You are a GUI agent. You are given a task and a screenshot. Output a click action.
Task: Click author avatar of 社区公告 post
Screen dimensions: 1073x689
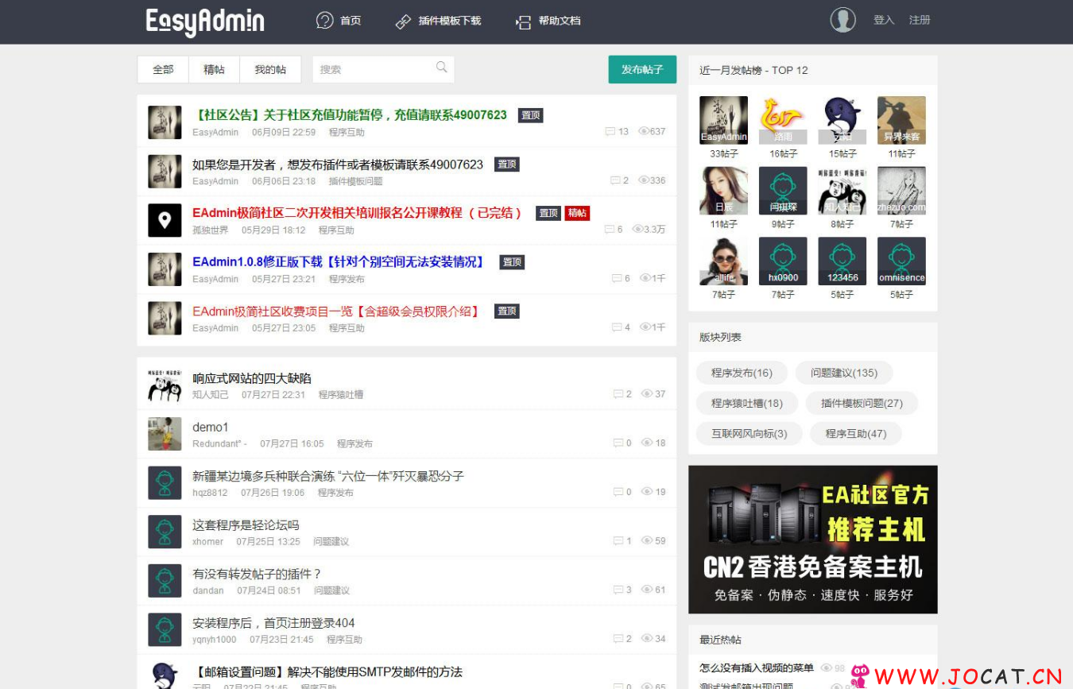pyautogui.click(x=165, y=122)
